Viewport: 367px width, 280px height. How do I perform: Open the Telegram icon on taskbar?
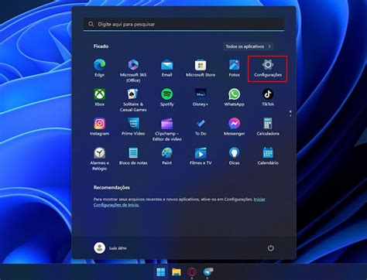[x=208, y=272]
